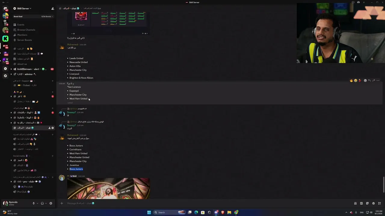
Task: Click the invite people icon beside B68 Server
Action: pyautogui.click(x=53, y=8)
